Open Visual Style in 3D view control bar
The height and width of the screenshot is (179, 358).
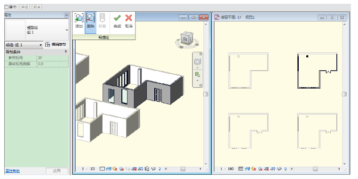click(x=109, y=169)
